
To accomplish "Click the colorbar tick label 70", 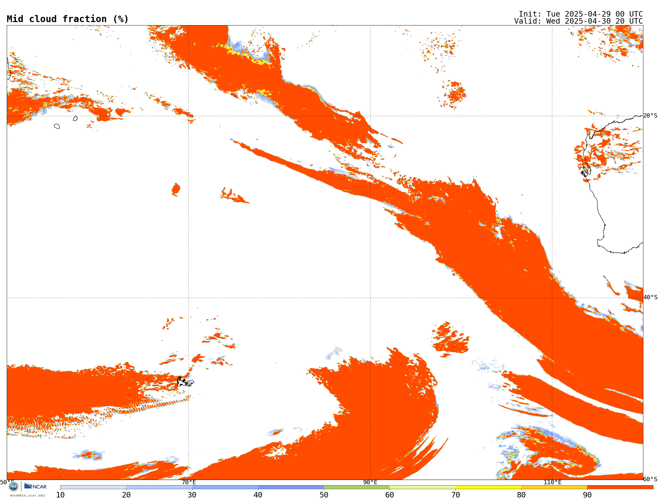I will [456, 495].
